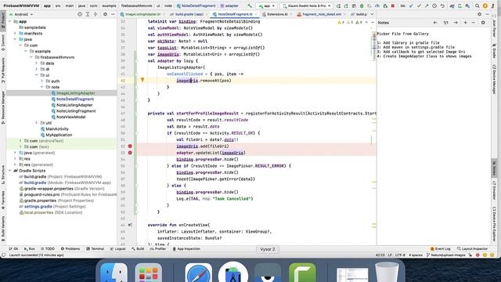The height and width of the screenshot is (282, 501).
Task: Expand the res folder
Action: click(x=15, y=158)
